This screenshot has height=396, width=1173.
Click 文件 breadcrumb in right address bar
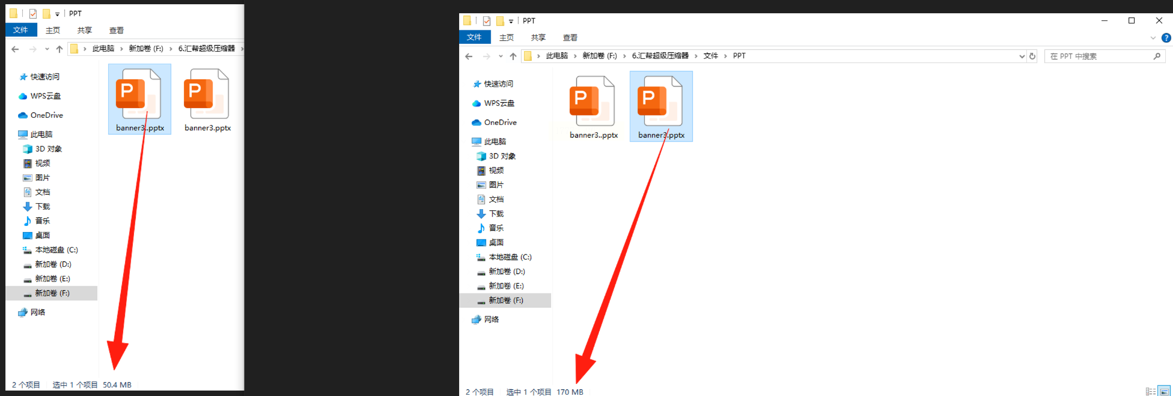coord(711,56)
